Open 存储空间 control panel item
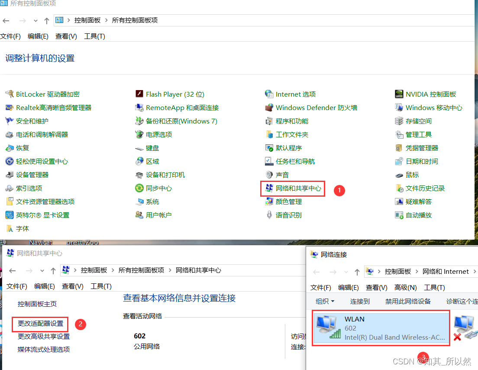 click(413, 121)
